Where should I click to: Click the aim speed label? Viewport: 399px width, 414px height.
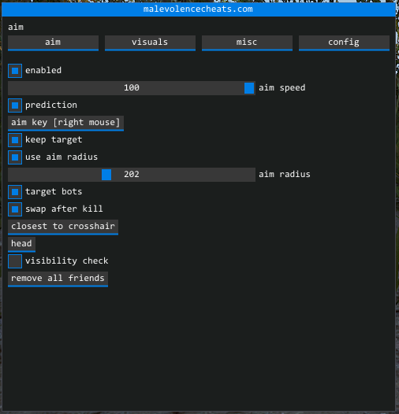point(282,87)
